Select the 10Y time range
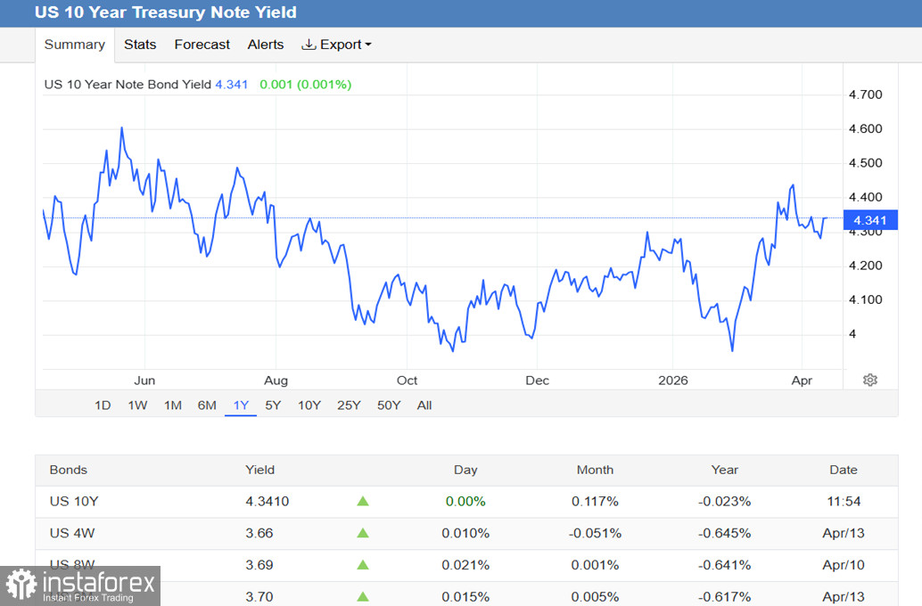Screen dimensions: 922x606 pyautogui.click(x=309, y=405)
